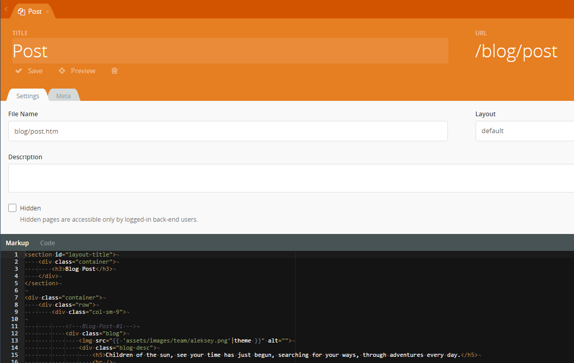Switch to the Code editor tab
This screenshot has height=363, width=574.
48,243
